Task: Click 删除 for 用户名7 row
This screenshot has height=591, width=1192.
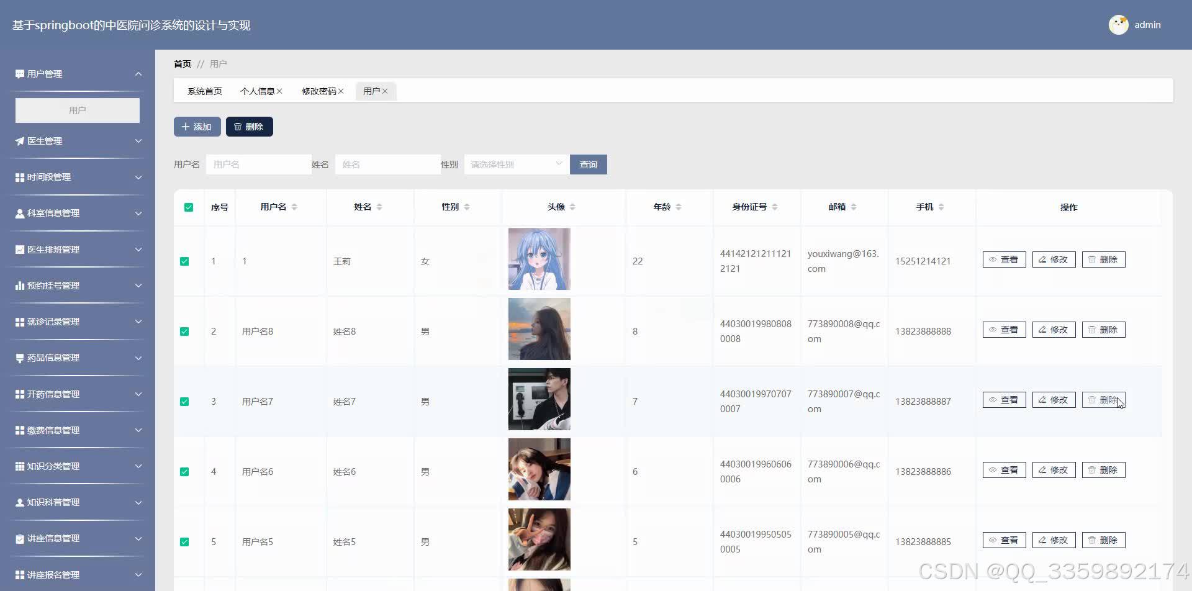Action: tap(1103, 400)
